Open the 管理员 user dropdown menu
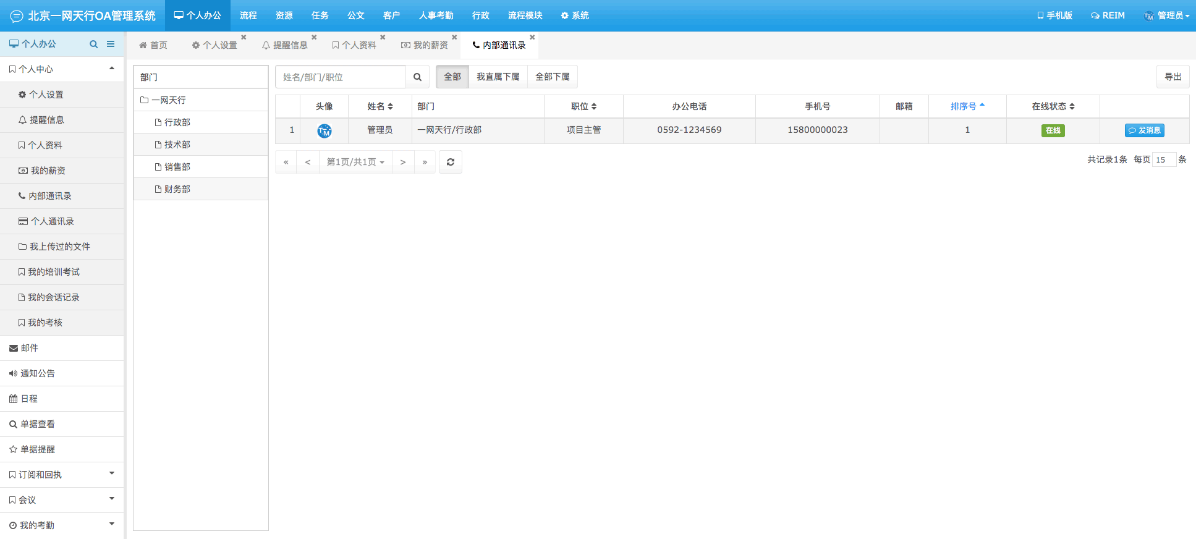Screen dimensions: 1196x539 [x=1166, y=15]
